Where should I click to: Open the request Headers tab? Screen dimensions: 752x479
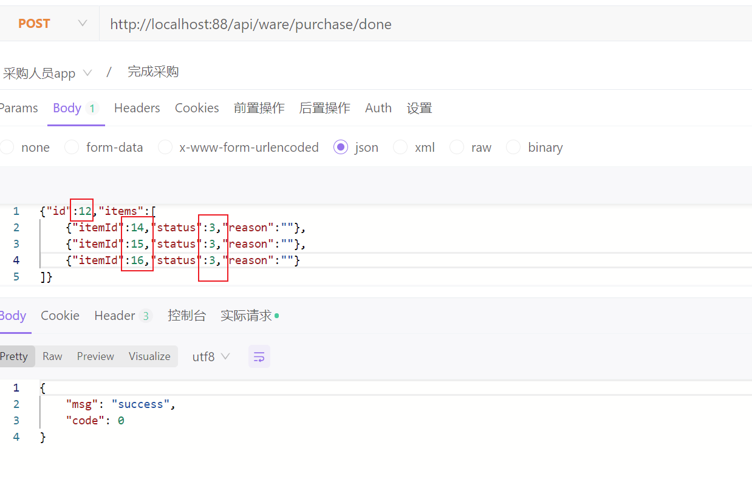(137, 108)
